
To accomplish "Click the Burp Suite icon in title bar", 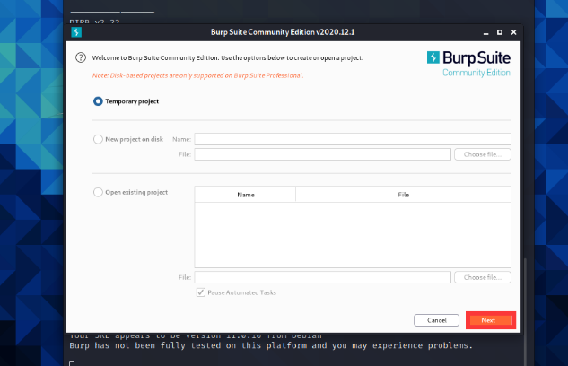I will click(x=77, y=33).
